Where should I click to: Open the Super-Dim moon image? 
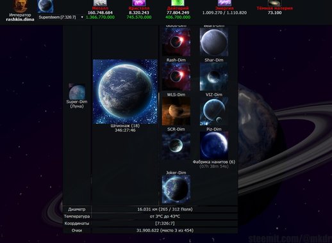pos(77,91)
